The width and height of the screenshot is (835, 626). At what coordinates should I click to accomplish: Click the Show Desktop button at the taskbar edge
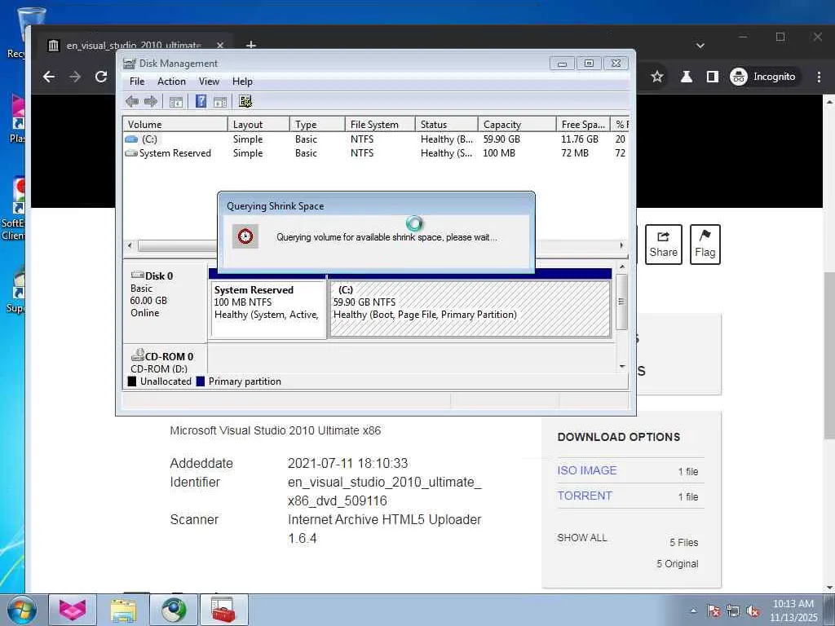tap(831, 610)
